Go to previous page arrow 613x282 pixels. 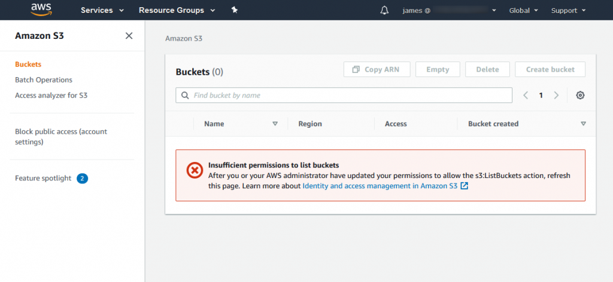(x=526, y=95)
